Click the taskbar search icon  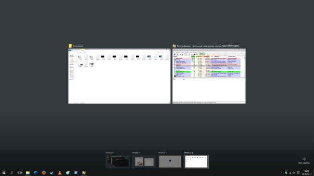click(x=12, y=173)
